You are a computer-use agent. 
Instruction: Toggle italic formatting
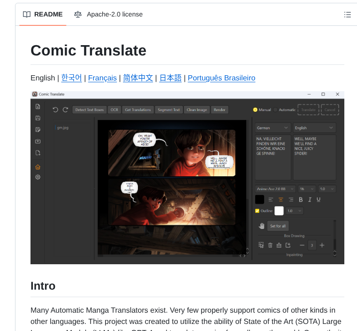coord(310,200)
